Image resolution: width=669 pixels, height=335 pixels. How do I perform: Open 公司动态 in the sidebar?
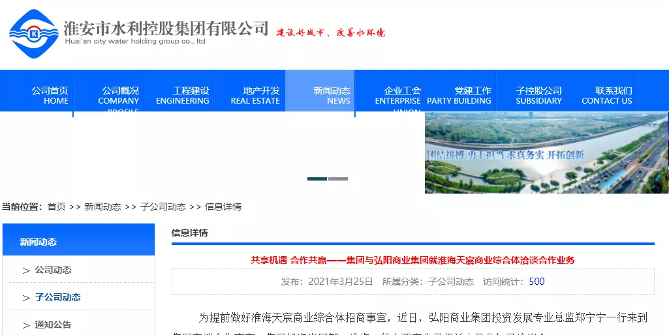click(x=53, y=270)
